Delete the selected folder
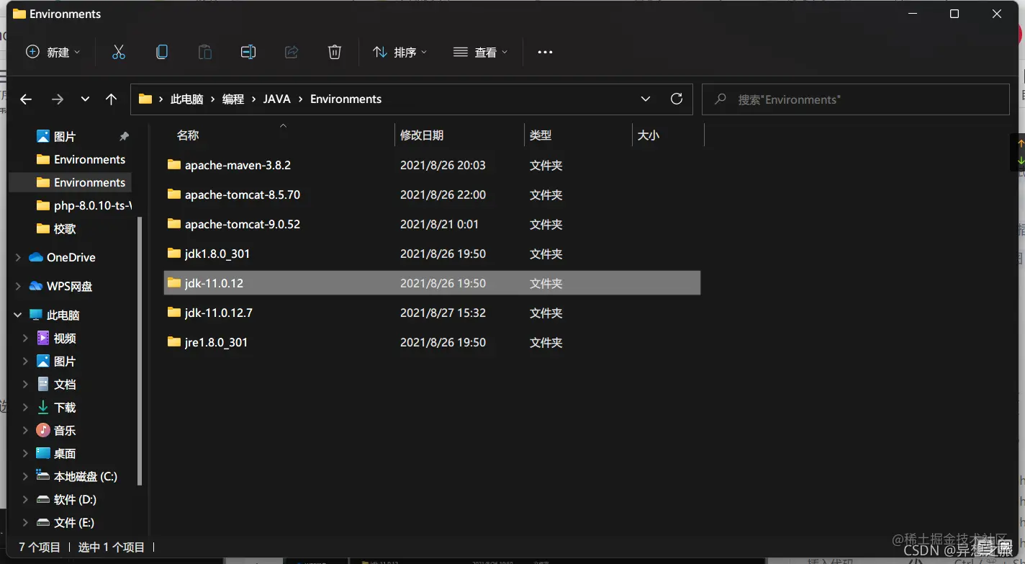The image size is (1025, 564). click(334, 51)
